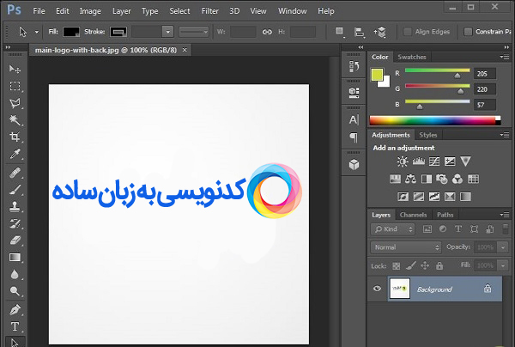Toggle the type layer filter
The height and width of the screenshot is (347, 515).
pos(458,229)
